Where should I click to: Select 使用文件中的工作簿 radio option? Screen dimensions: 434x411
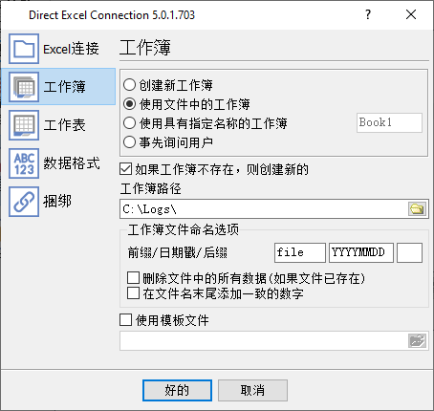[129, 104]
